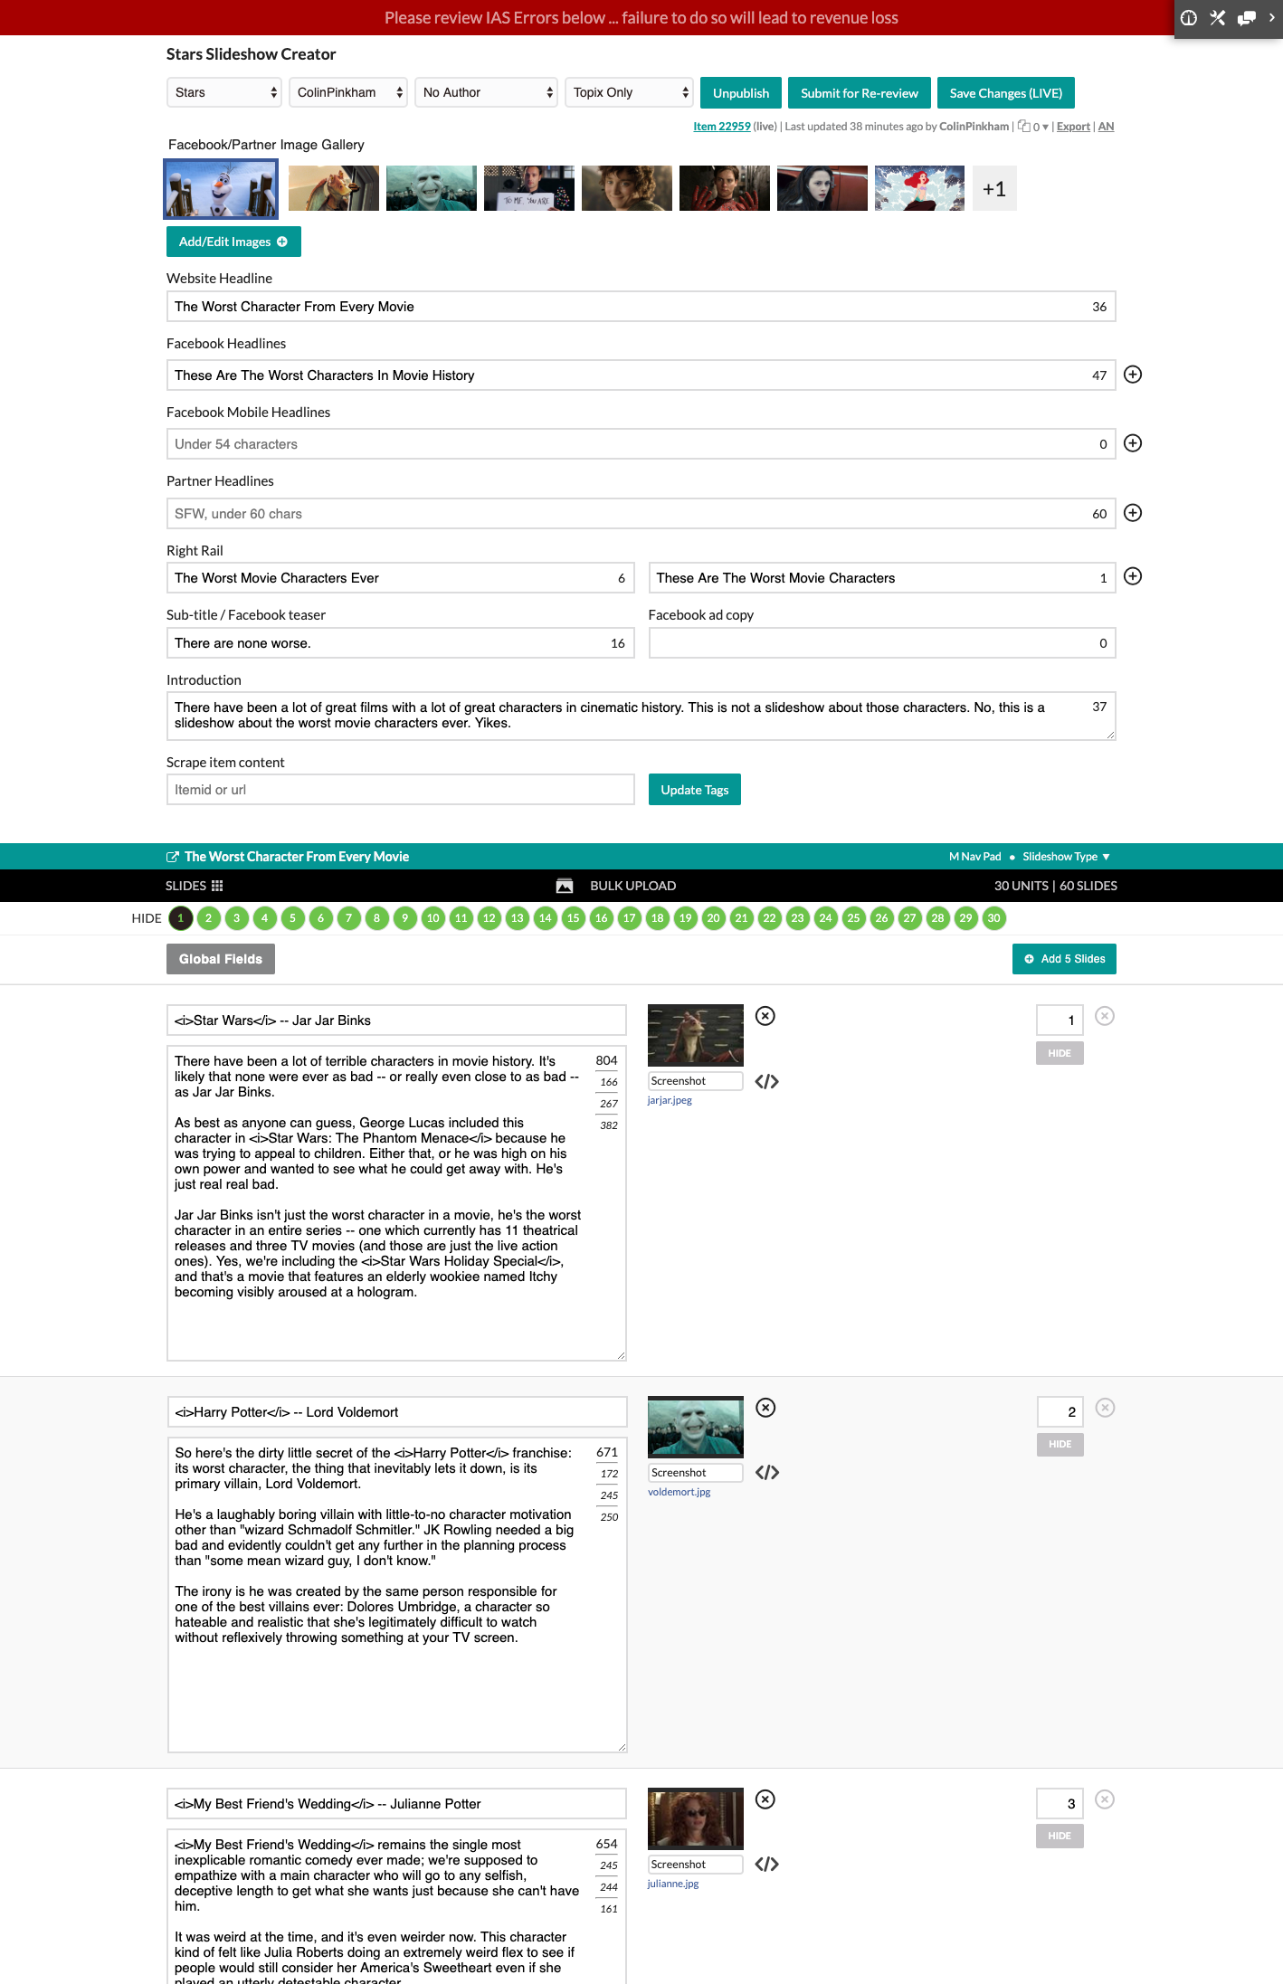This screenshot has width=1283, height=1984.
Task: Expand the No Author dropdown
Action: coord(486,92)
